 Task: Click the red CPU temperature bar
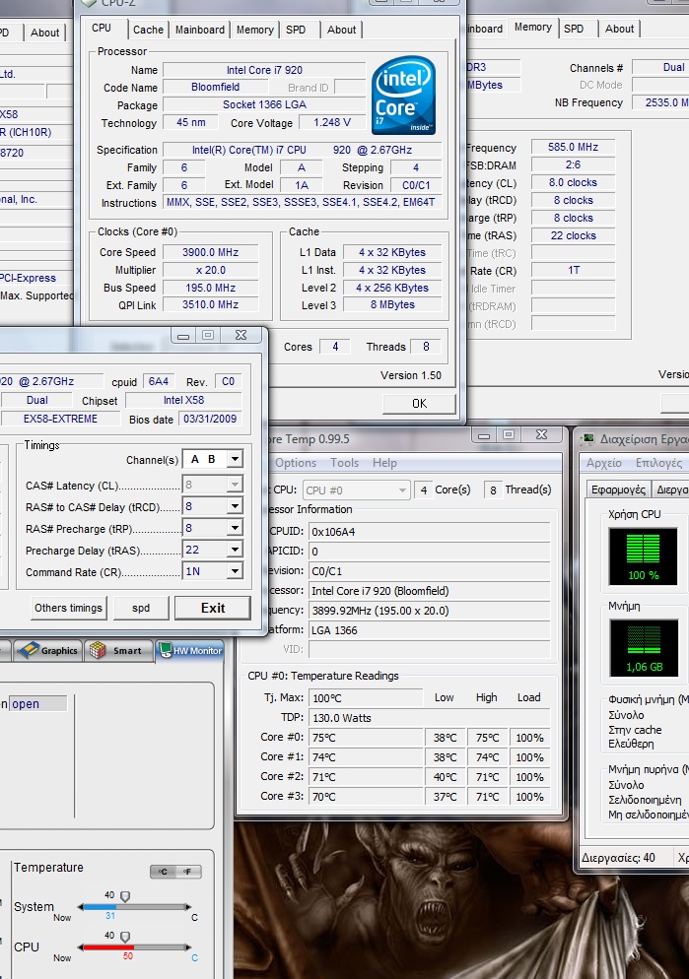pos(108,947)
